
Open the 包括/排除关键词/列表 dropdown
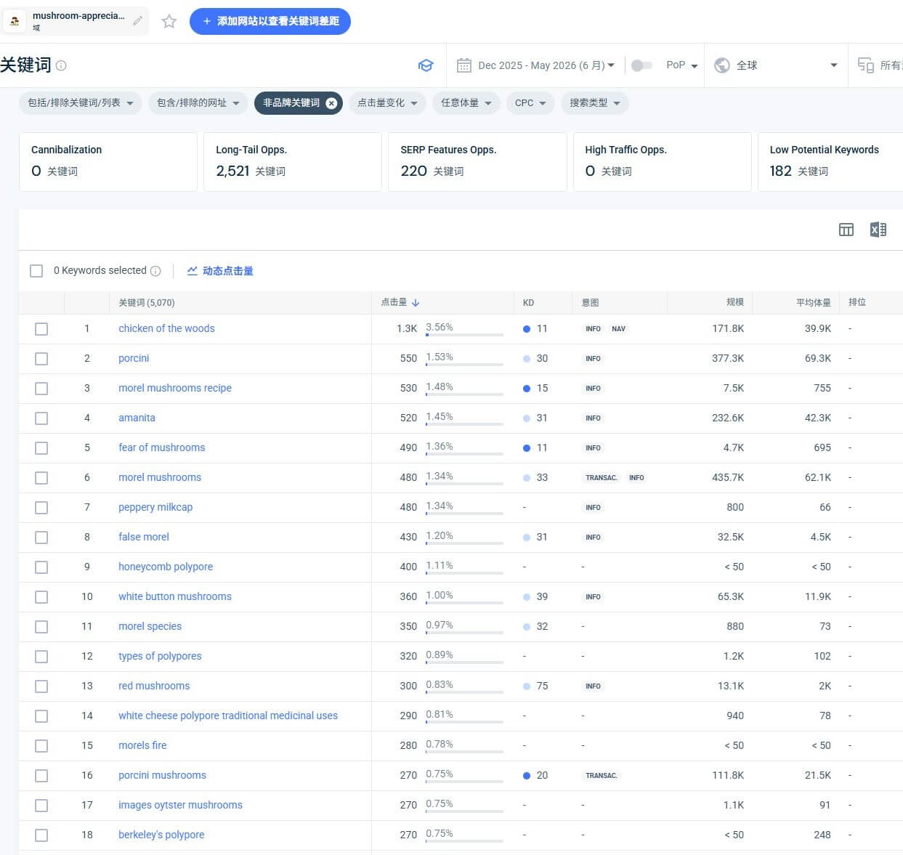(80, 103)
